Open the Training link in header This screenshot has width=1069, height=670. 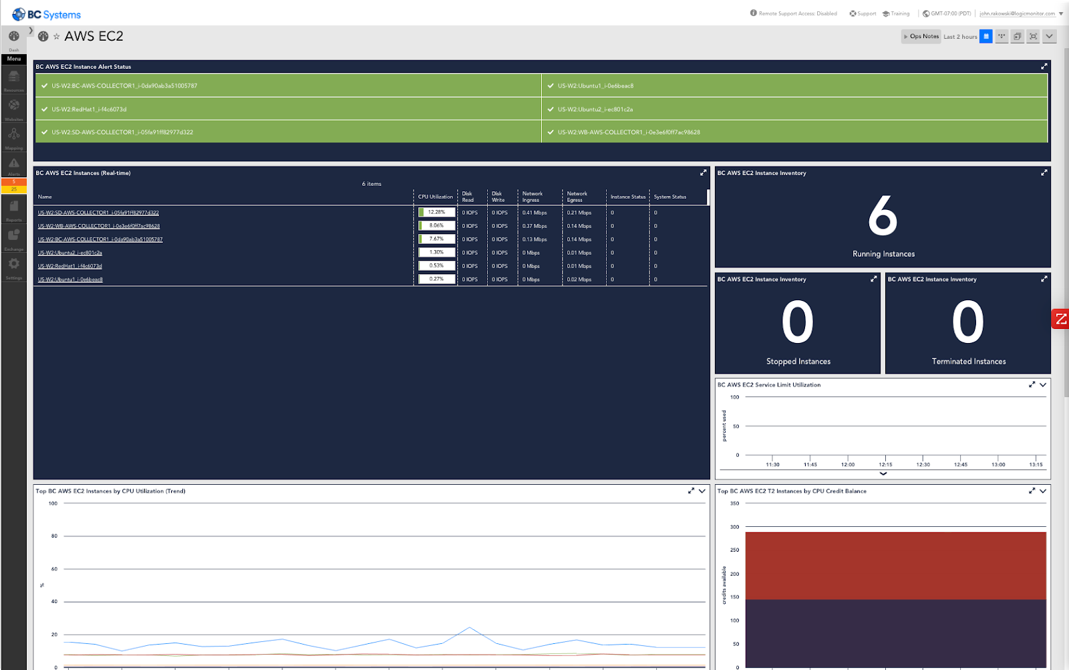tap(896, 13)
